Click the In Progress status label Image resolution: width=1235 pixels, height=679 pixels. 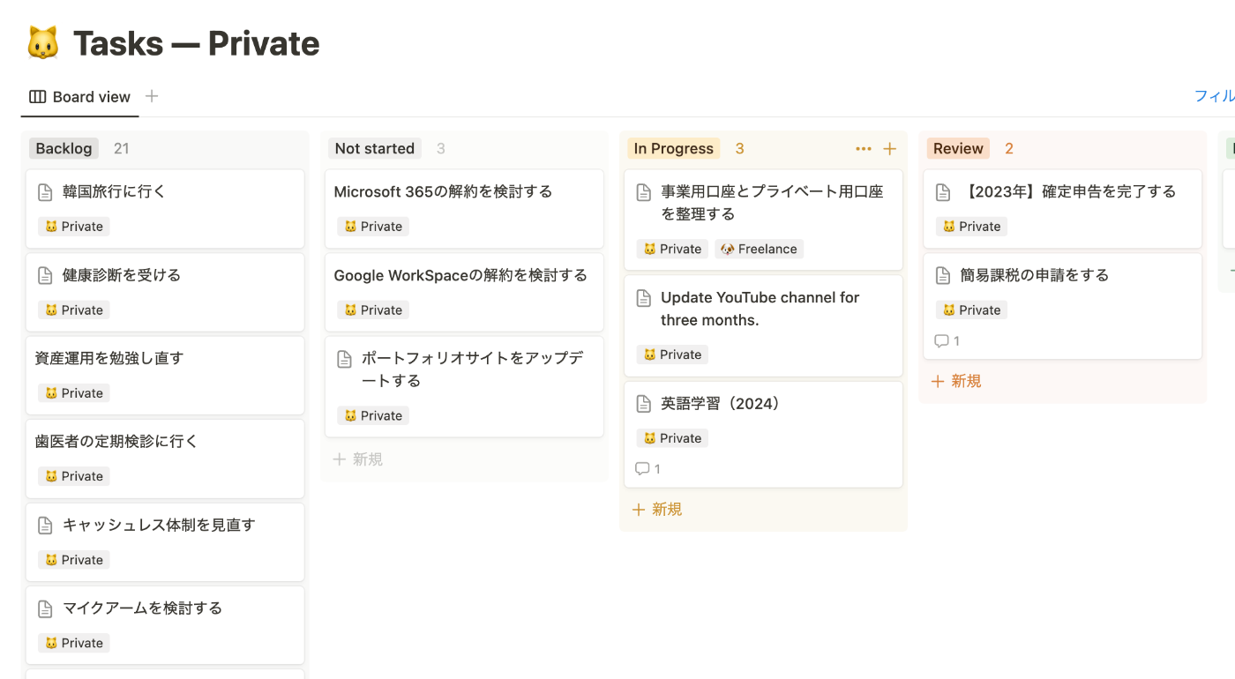tap(673, 149)
